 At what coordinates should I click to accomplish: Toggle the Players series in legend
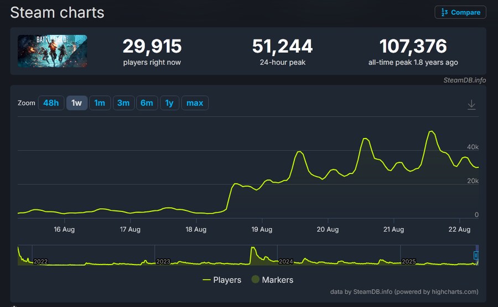click(222, 280)
